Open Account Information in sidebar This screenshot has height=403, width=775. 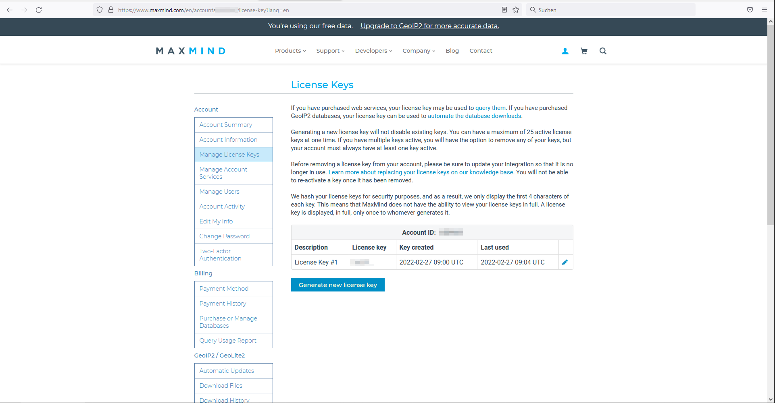(233, 140)
